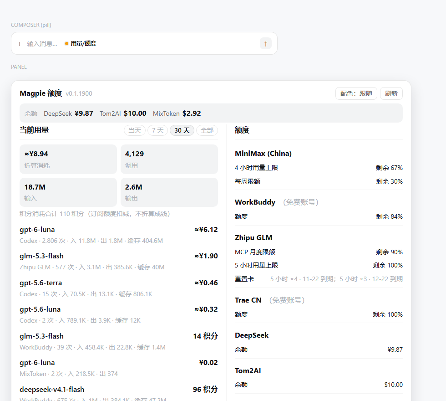Click the Trae CN heading
This screenshot has width=446, height=401.
click(x=248, y=300)
